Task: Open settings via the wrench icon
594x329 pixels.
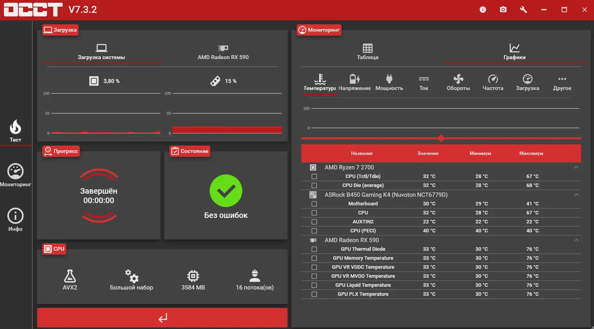Action: coord(523,9)
